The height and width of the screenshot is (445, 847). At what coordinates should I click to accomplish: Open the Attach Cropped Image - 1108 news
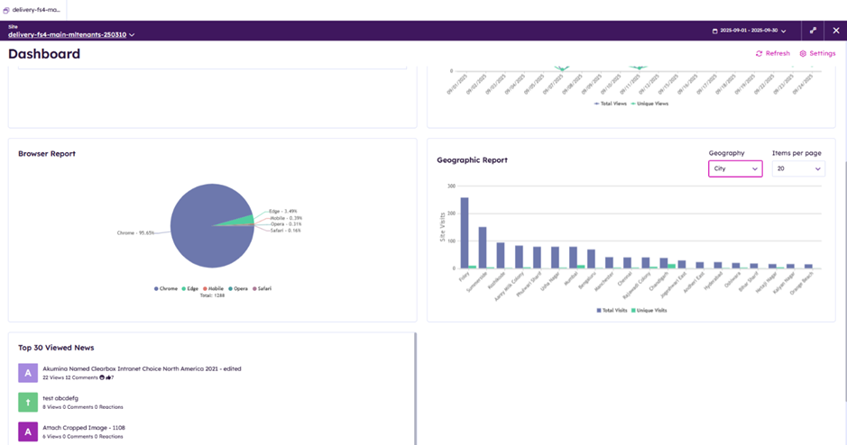[83, 428]
